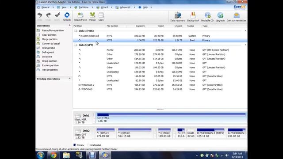Select the 199.33 GB block in Disk2 map
This screenshot has height=159, width=283.
[x=164, y=133]
